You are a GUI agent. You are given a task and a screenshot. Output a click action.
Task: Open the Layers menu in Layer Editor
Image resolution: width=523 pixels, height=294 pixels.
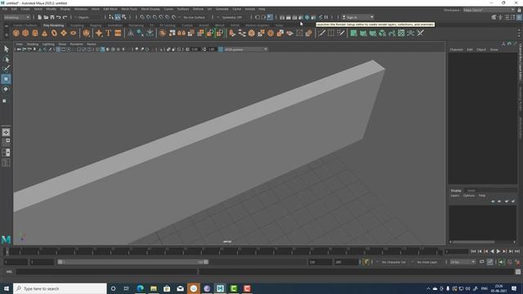tap(455, 196)
